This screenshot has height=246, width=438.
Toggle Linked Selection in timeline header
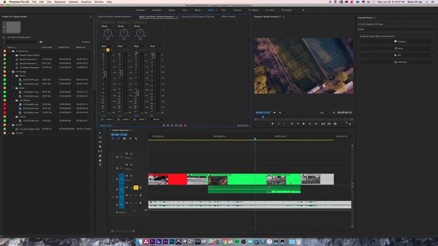pos(125,139)
